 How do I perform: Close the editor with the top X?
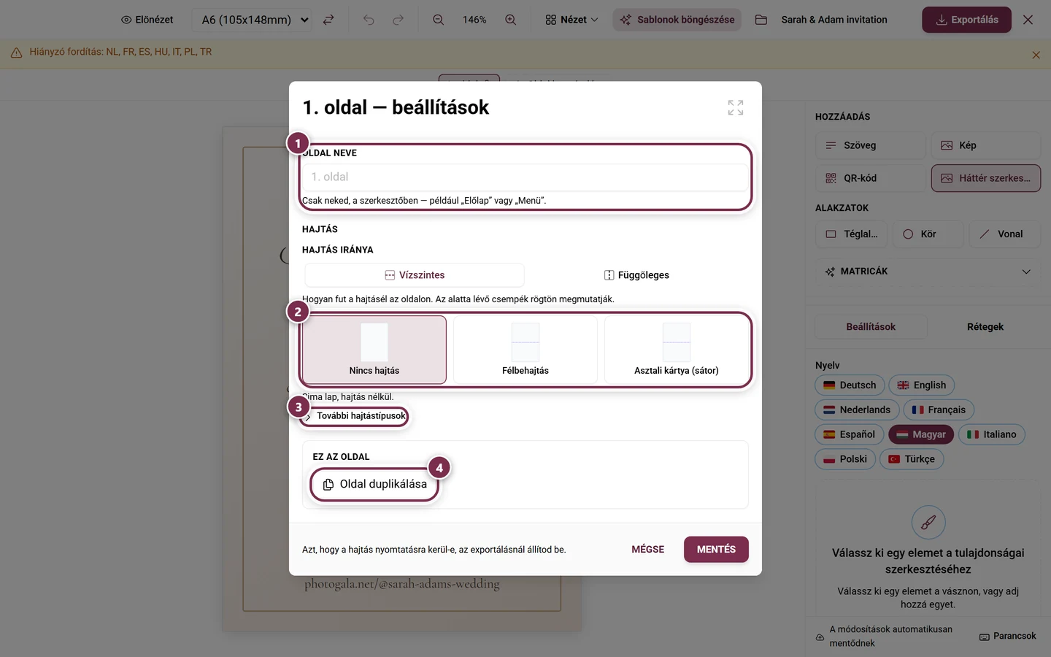coord(1028,20)
